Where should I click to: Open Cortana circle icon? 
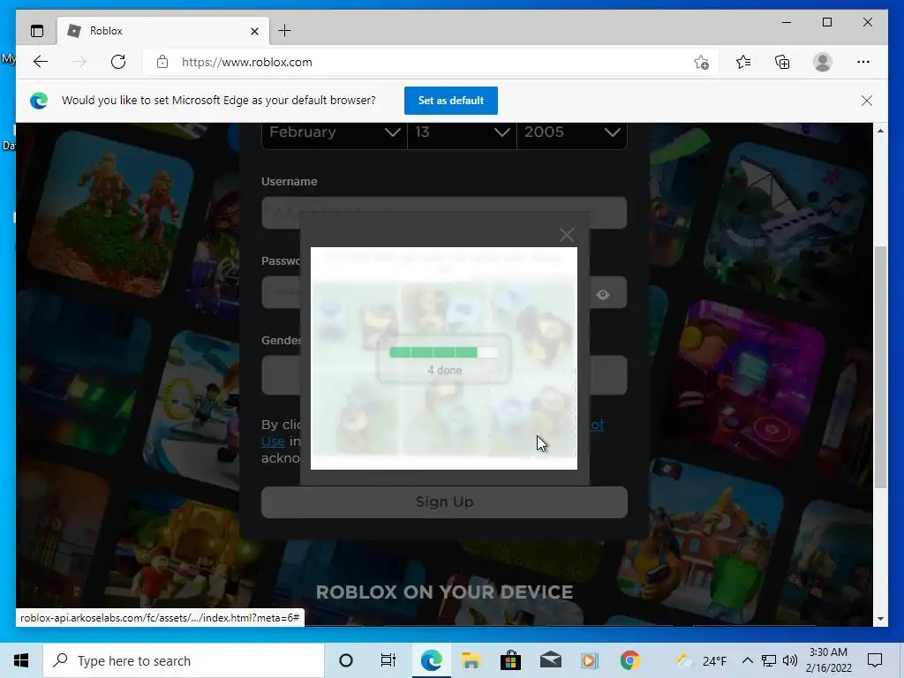pos(346,660)
